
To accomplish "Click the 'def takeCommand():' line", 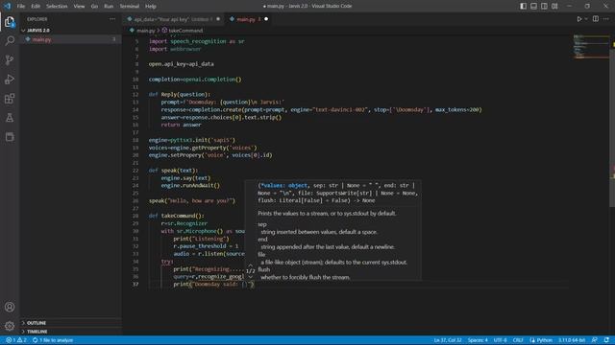I will point(177,216).
